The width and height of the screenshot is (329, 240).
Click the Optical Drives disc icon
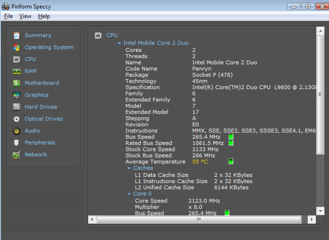pyautogui.click(x=16, y=119)
